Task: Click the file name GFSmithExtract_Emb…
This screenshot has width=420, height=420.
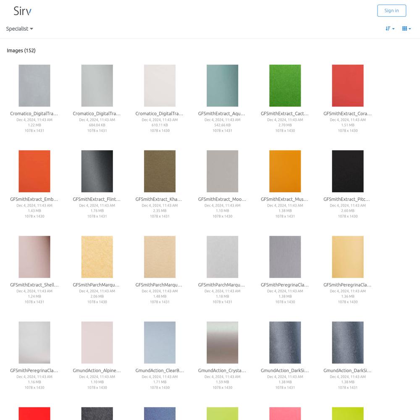Action: 34,199
